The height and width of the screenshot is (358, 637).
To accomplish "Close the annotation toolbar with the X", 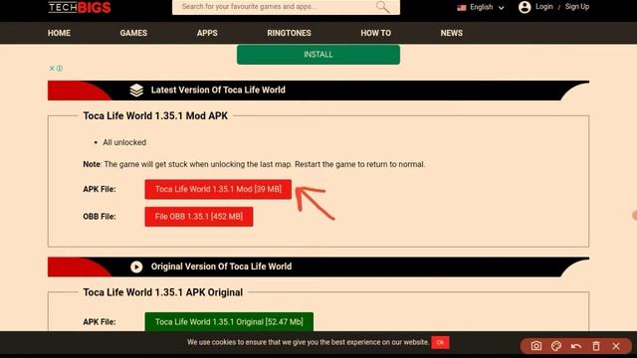I will 616,346.
